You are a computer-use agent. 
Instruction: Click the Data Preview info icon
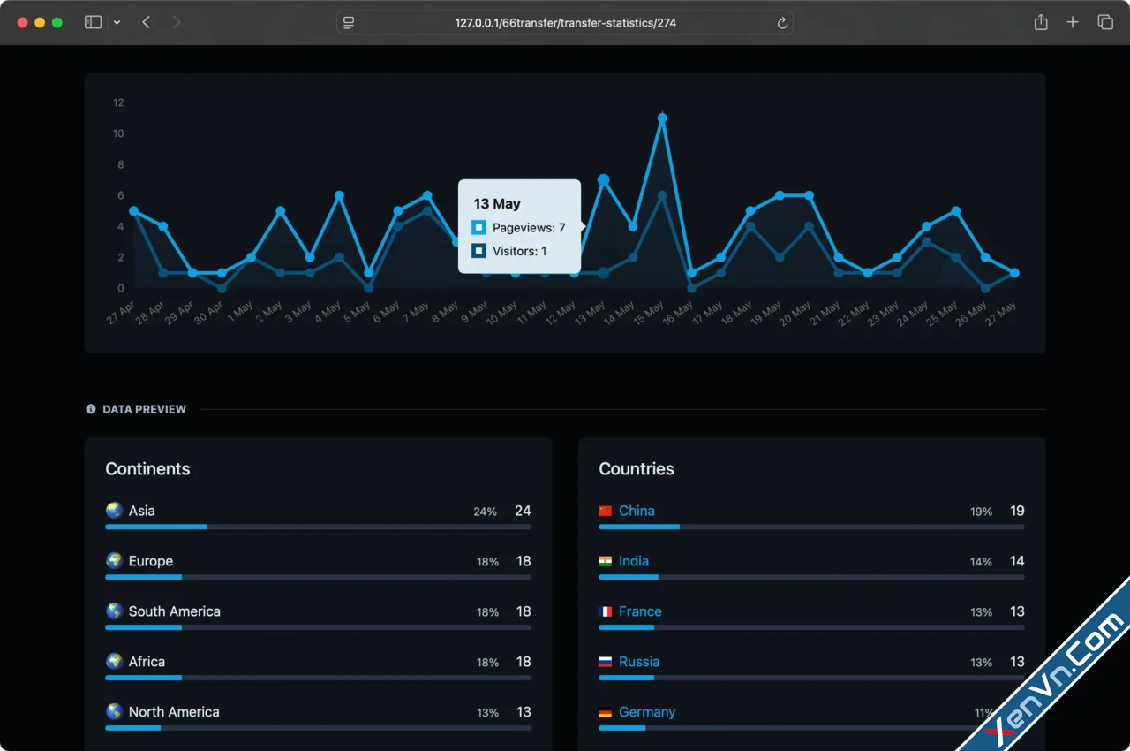click(x=91, y=409)
